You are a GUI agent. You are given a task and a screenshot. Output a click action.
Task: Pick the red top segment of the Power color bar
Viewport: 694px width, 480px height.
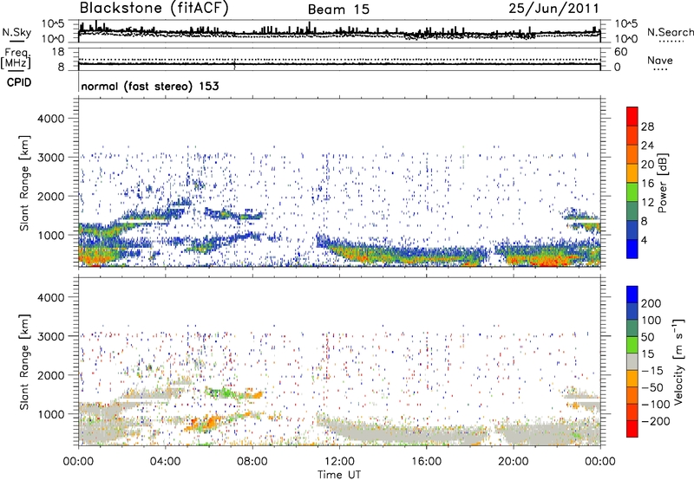pos(632,117)
